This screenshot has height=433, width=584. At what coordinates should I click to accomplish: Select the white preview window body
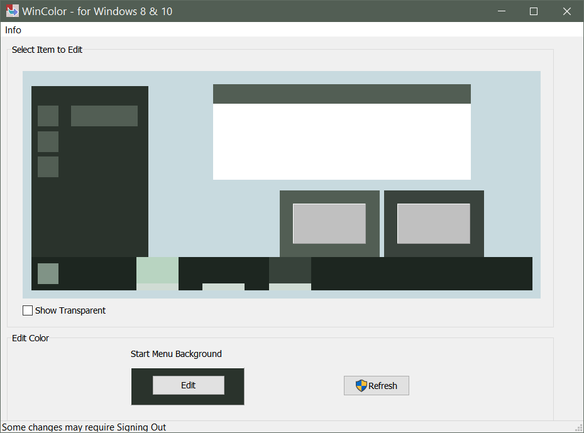[342, 141]
